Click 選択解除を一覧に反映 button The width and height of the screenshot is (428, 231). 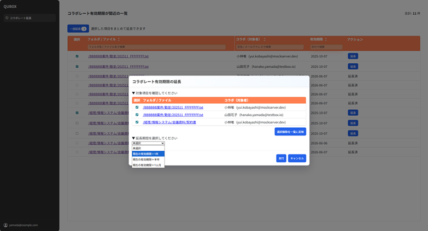290,132
